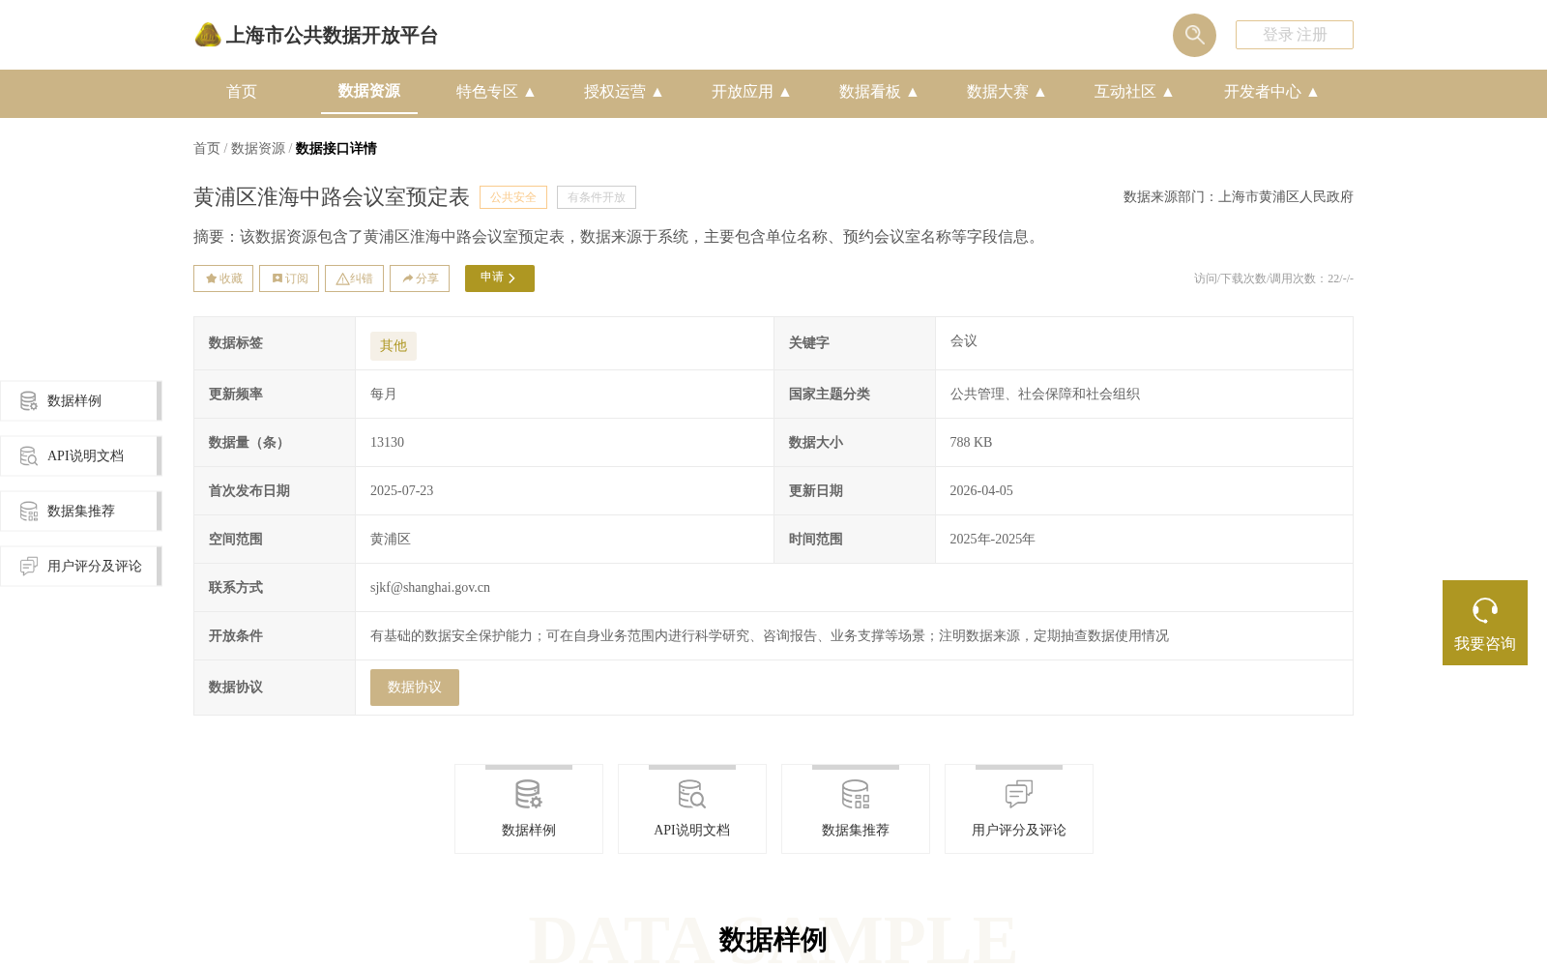Click the 2025年-2025年 time range value
This screenshot has height=967, width=1547.
coord(993,540)
